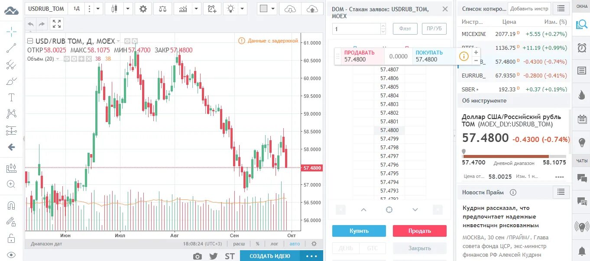This screenshot has height=261, width=590.
Task: Open the ЧАТЫ section in right sidebar
Action: pos(582,161)
